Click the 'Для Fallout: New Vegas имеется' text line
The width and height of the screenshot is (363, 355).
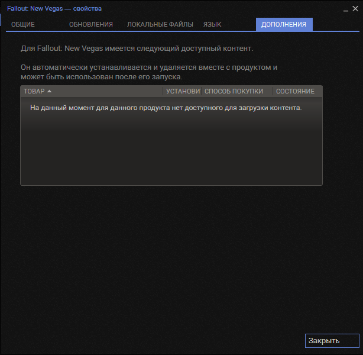pyautogui.click(x=137, y=49)
